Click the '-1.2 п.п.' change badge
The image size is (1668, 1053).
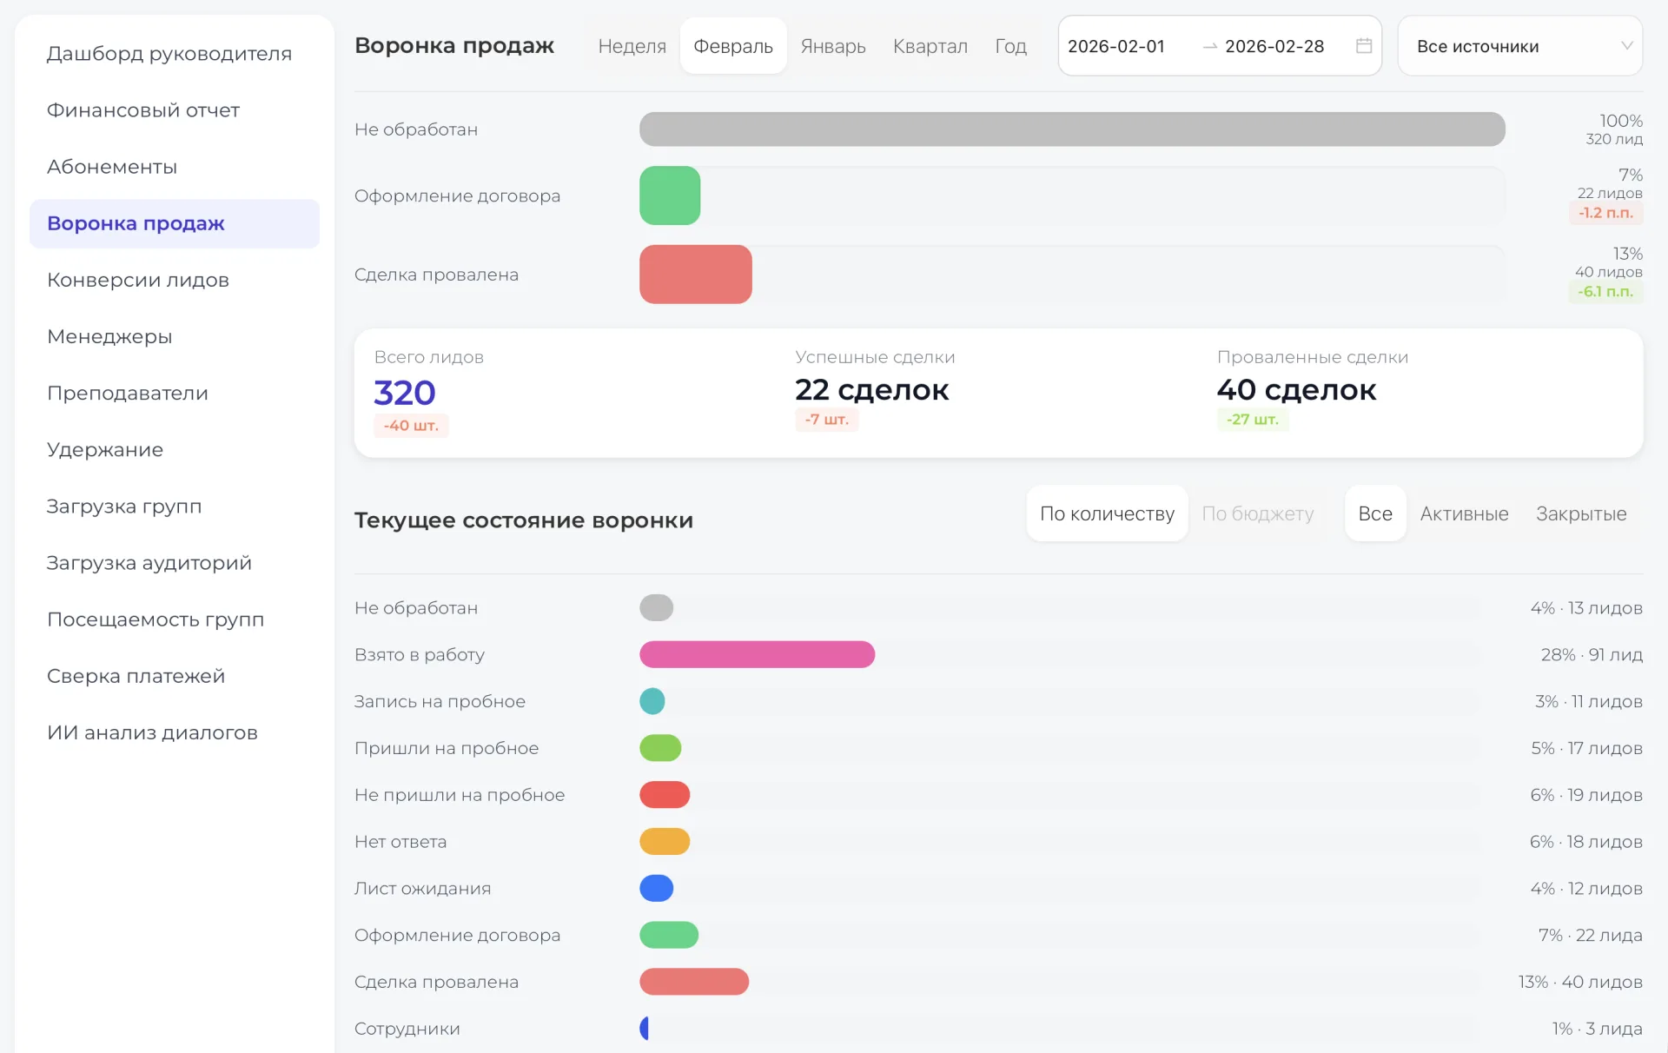point(1605,213)
